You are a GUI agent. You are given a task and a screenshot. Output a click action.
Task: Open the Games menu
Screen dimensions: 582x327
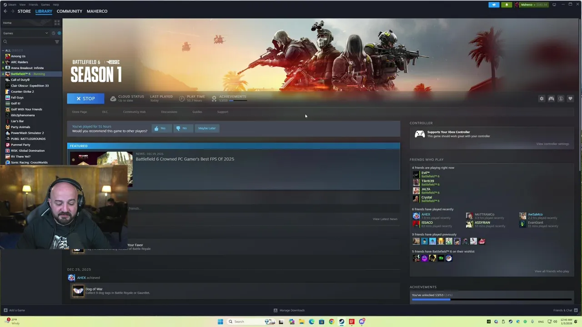pos(45,5)
